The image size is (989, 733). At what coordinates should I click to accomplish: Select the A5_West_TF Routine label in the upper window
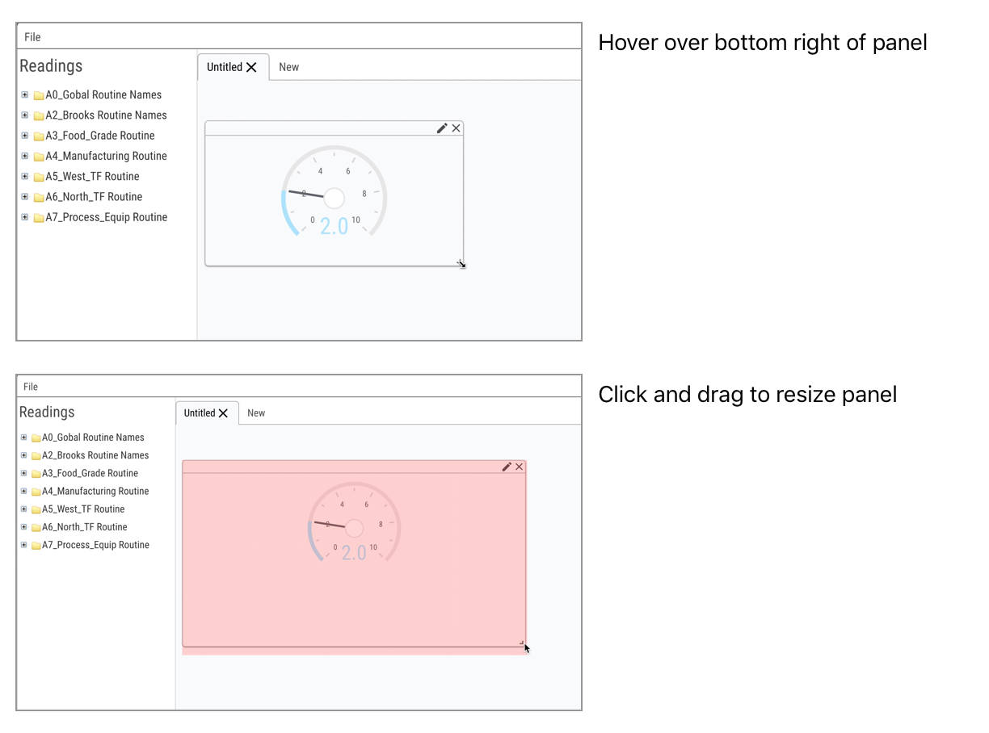92,177
